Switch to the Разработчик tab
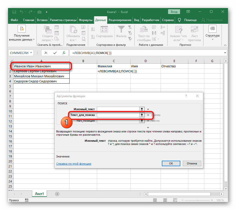Image resolution: width=236 pixels, height=210 pixels. pyautogui.click(x=151, y=20)
